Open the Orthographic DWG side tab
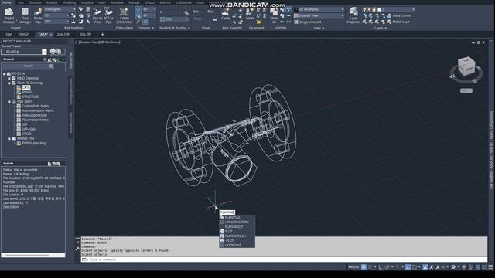 [x=70, y=91]
